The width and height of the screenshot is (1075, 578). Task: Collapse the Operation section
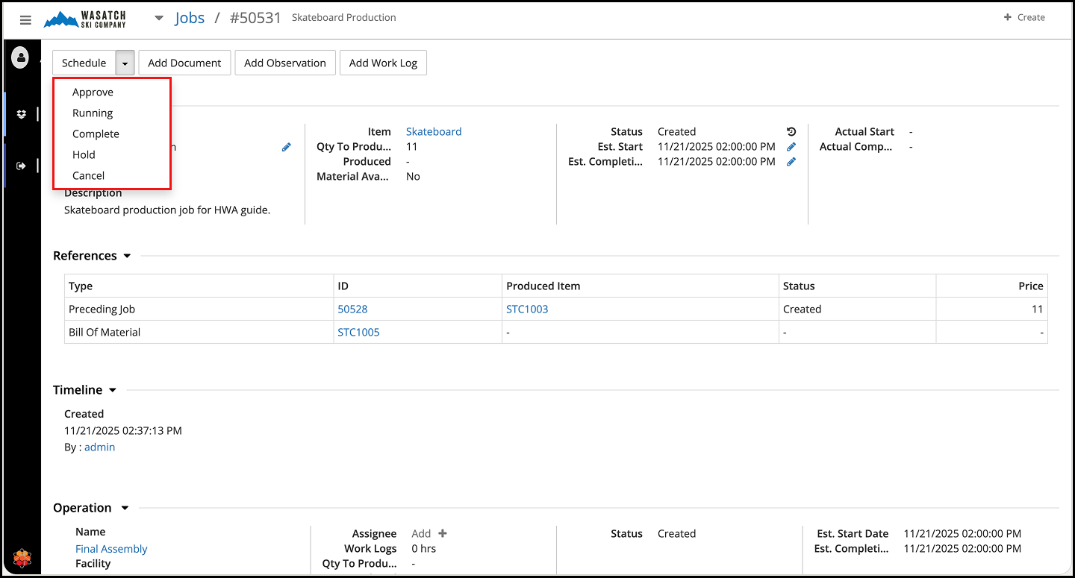click(125, 508)
